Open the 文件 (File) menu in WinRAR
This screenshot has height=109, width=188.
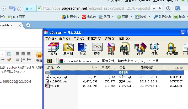[x=50, y=38]
